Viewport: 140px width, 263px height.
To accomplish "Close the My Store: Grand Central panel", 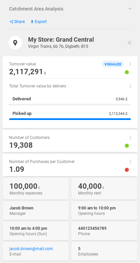I will pyautogui.click(x=130, y=43).
